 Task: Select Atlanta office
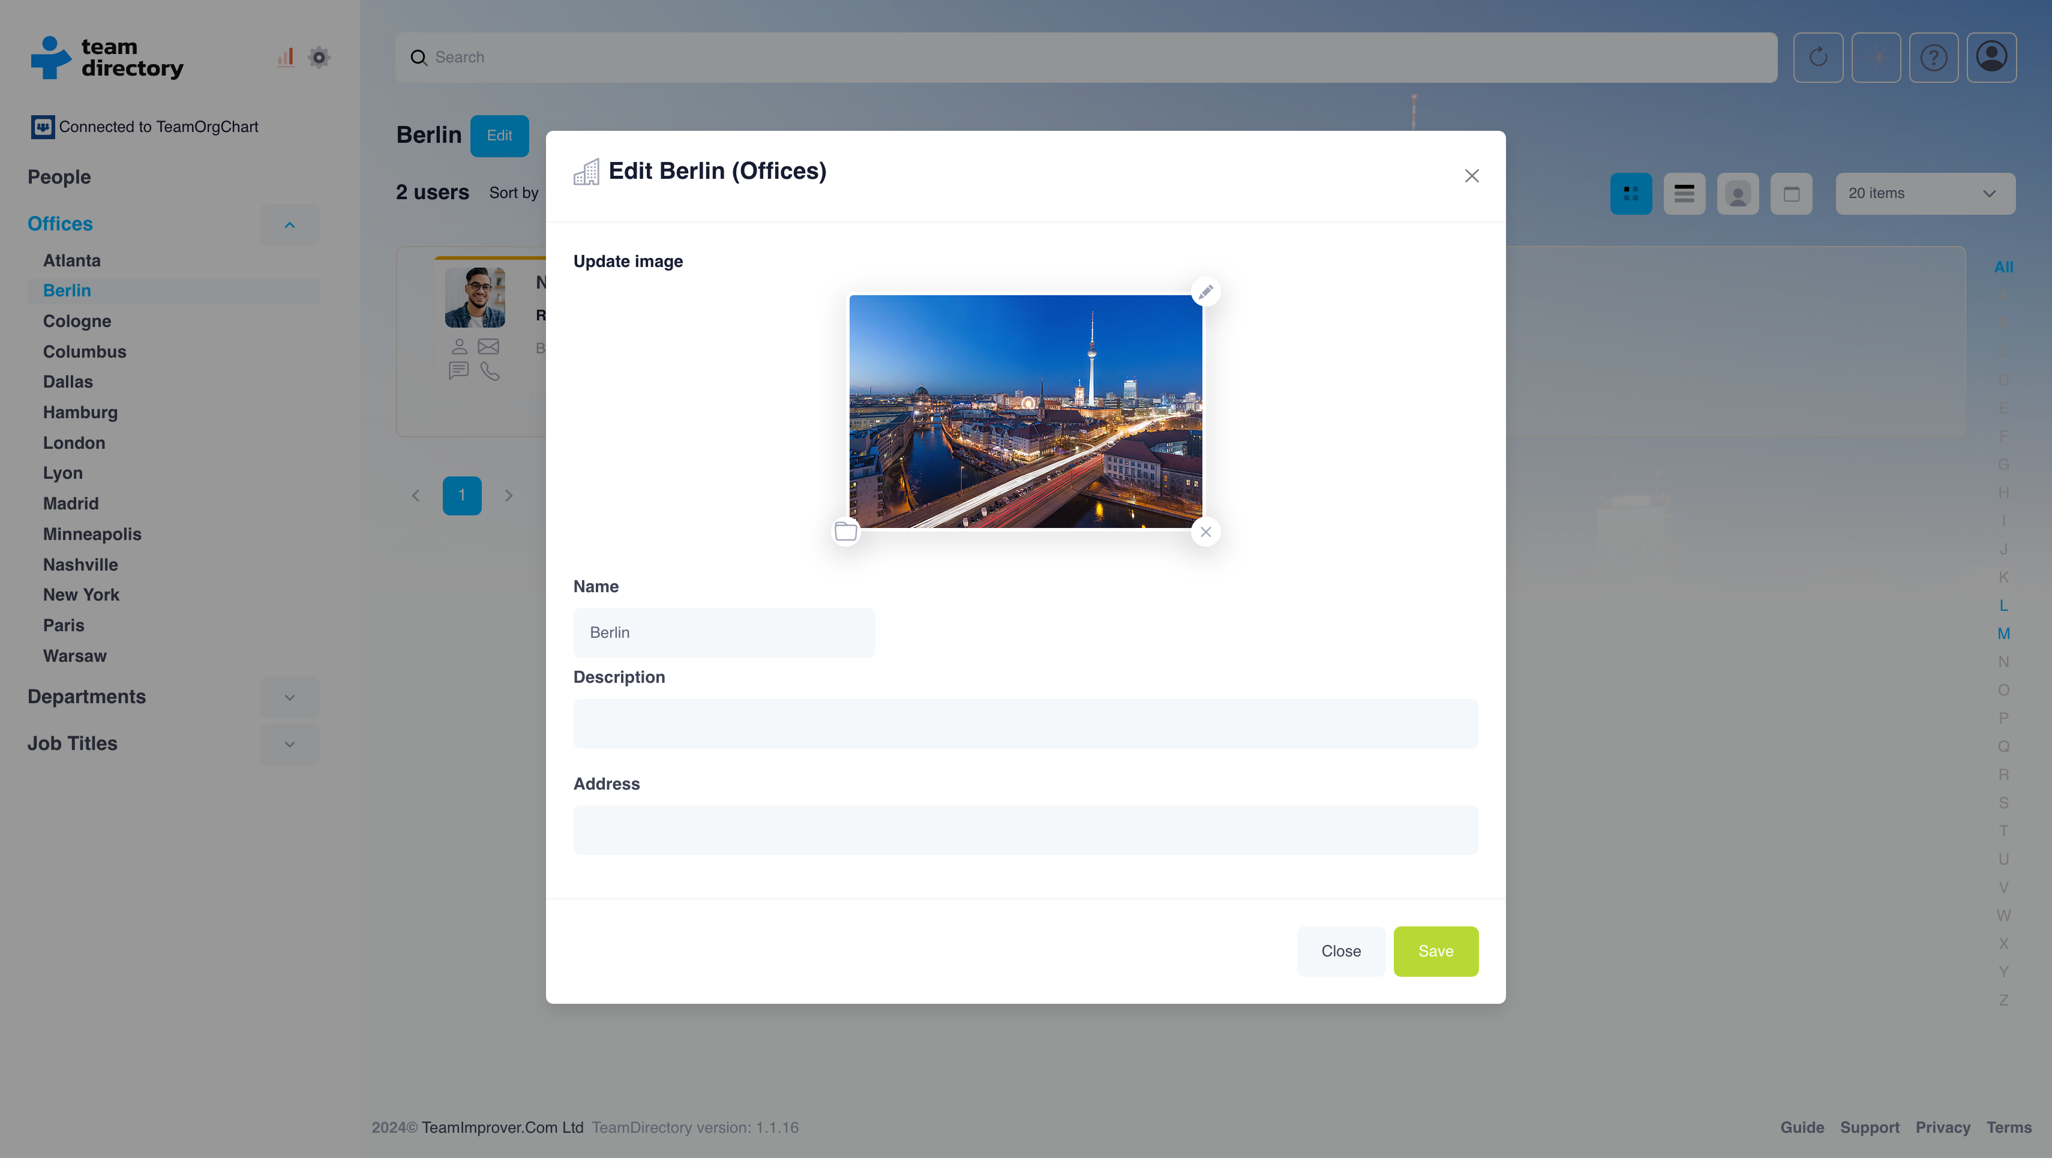[x=72, y=261]
